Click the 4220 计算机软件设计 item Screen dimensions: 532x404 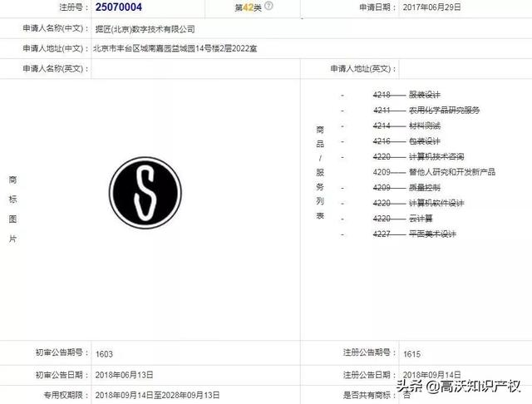pyautogui.click(x=418, y=203)
